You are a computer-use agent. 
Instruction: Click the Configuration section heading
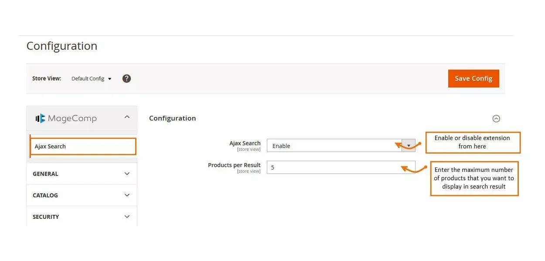pos(172,118)
